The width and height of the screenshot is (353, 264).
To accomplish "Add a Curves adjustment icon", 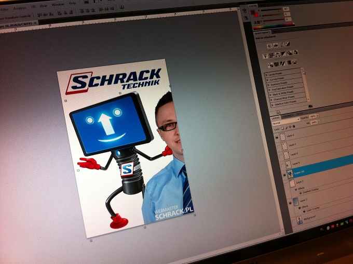I will [x=282, y=45].
